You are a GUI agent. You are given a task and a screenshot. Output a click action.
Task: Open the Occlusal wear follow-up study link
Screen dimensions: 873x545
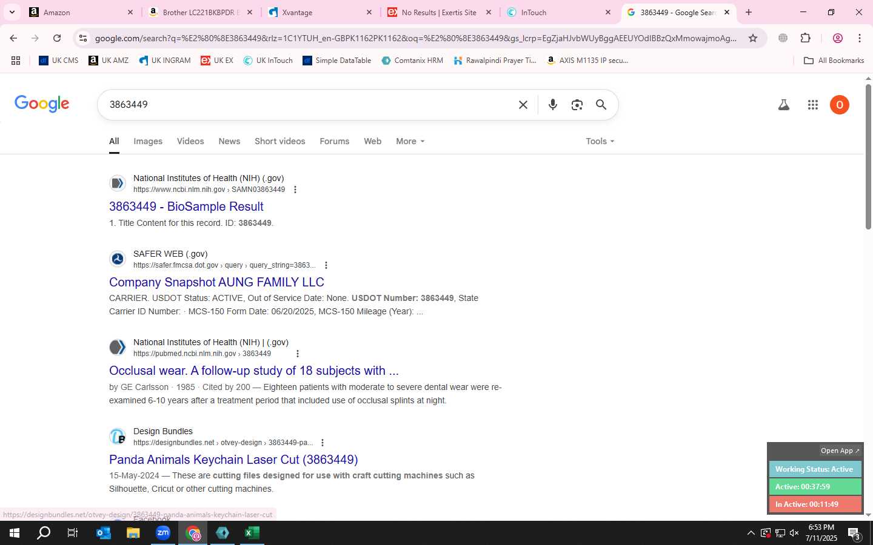[254, 371]
